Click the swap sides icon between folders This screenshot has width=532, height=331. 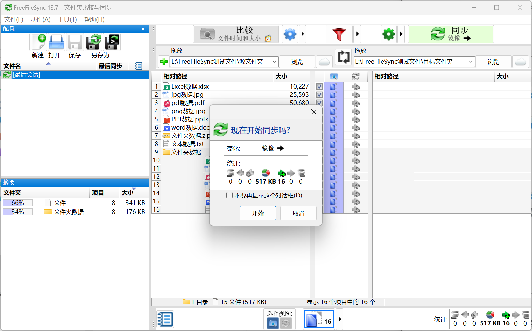(x=343, y=57)
